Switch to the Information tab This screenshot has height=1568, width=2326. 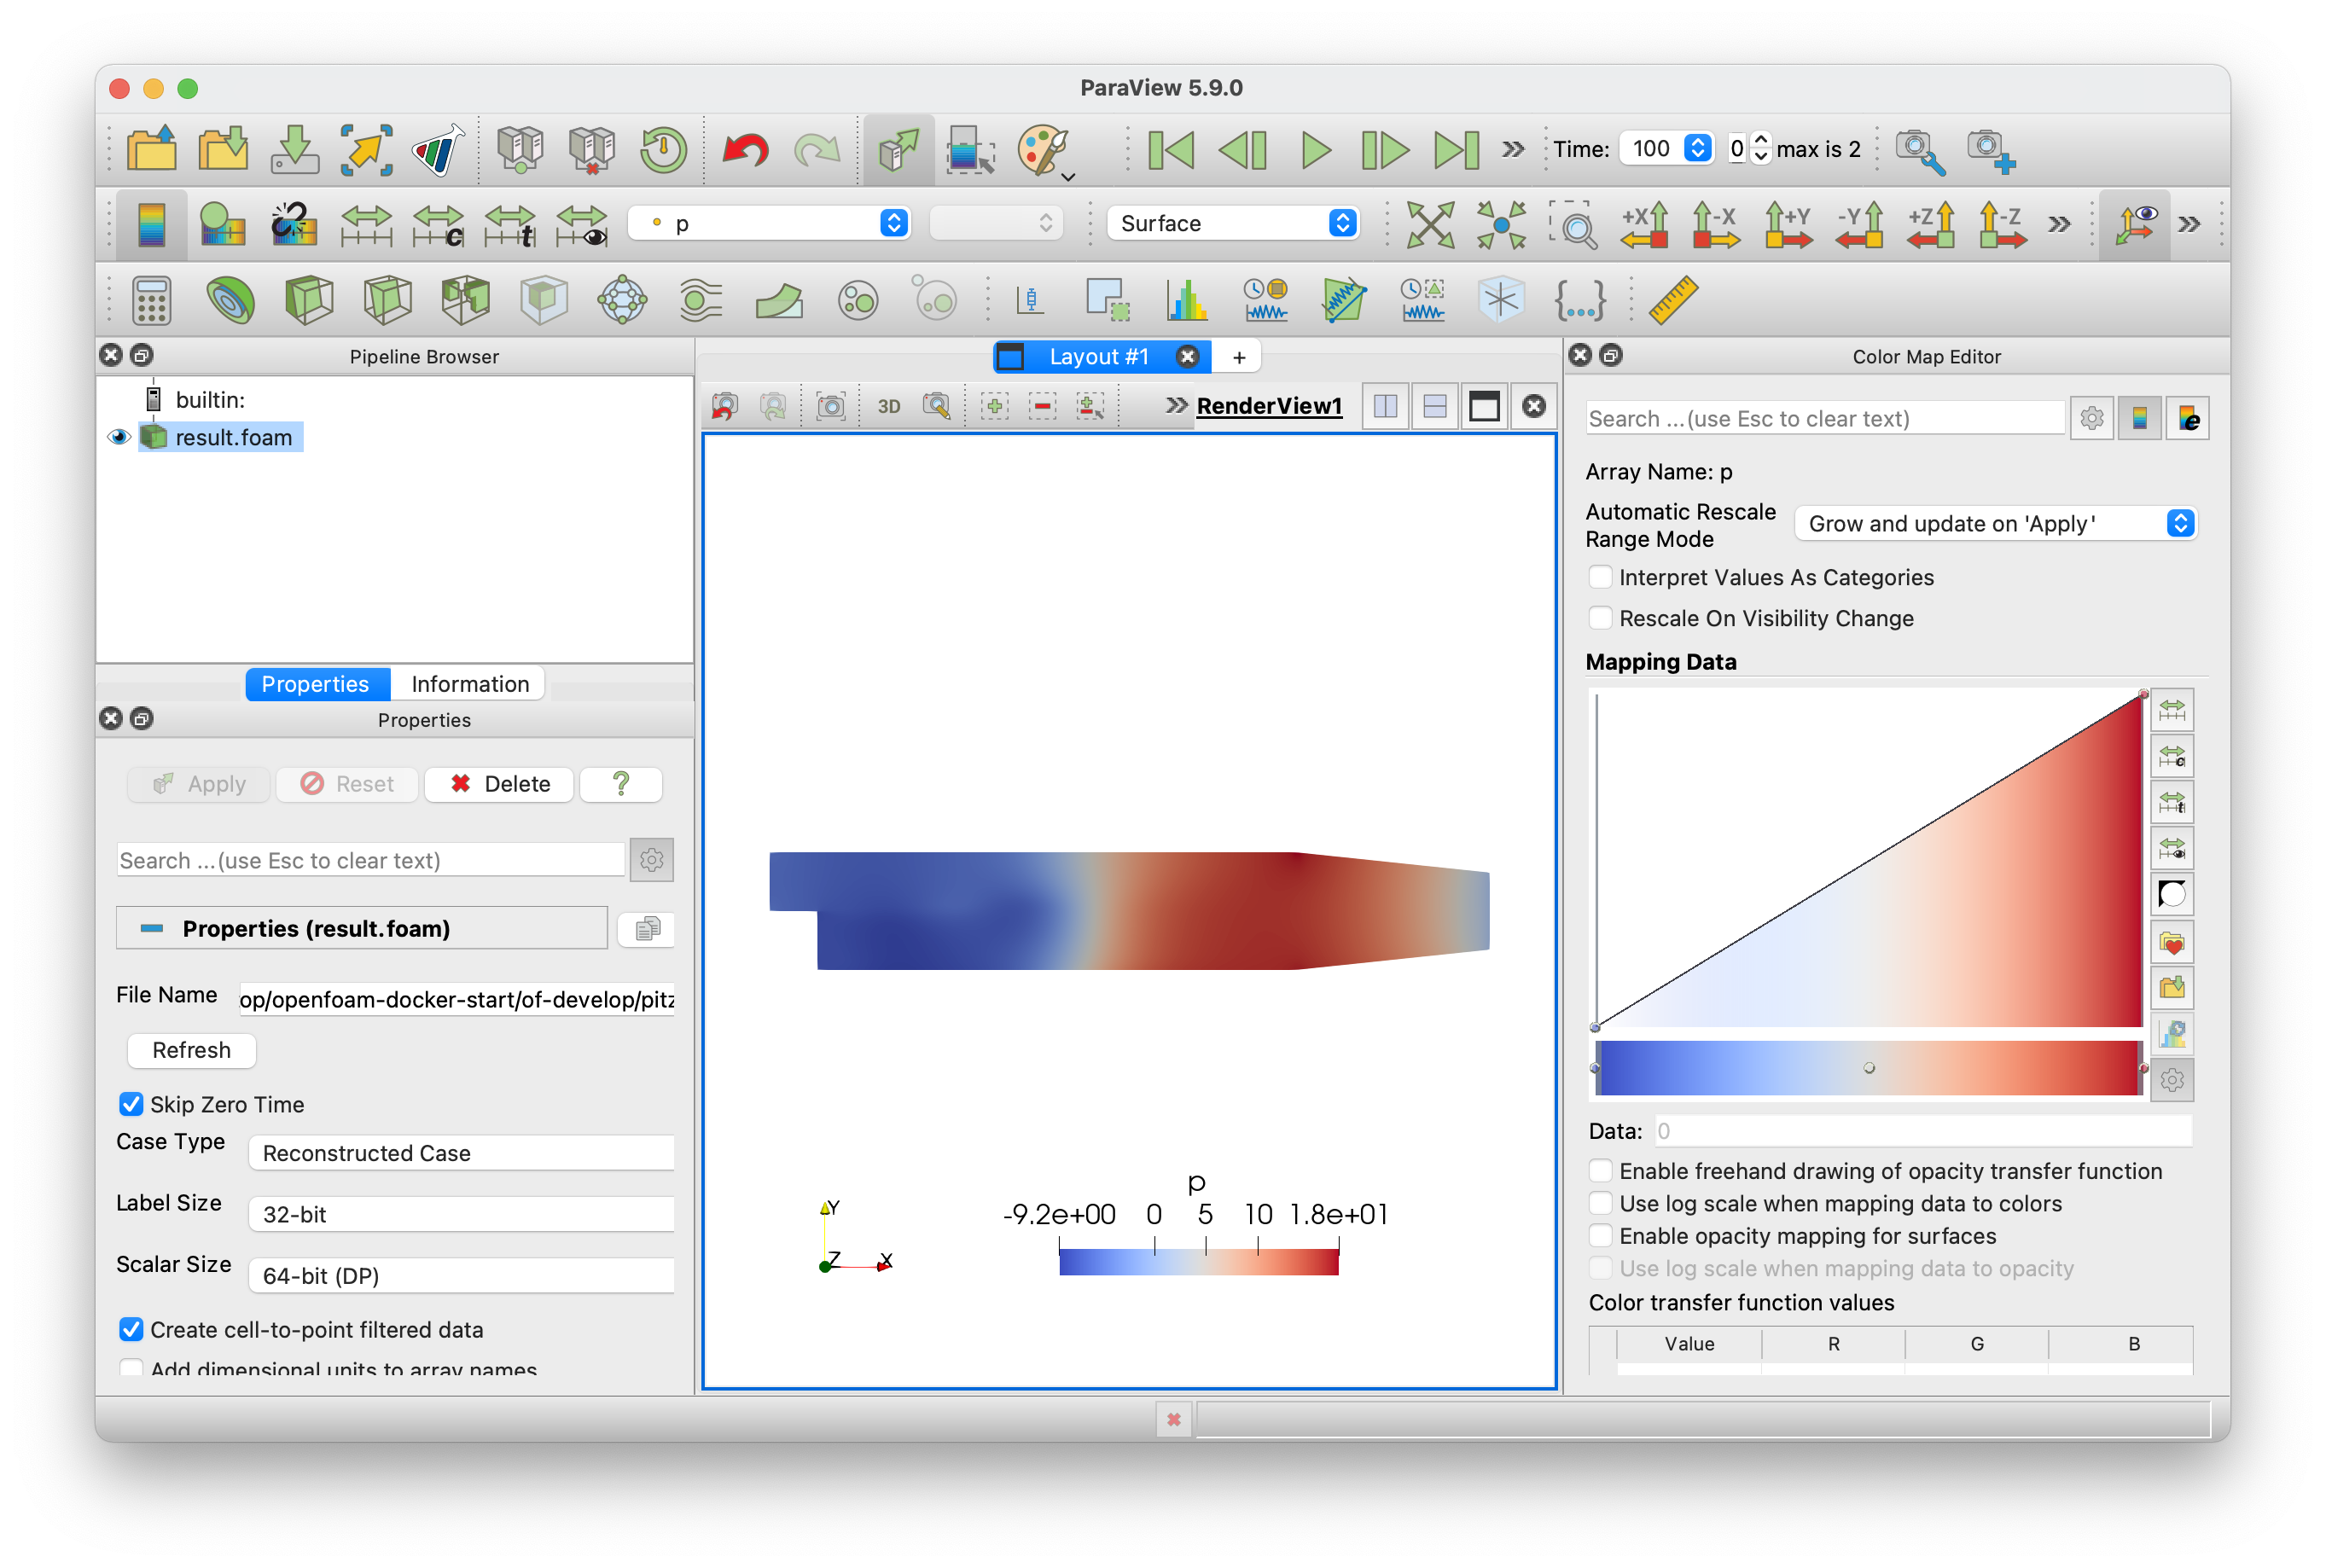click(x=469, y=684)
